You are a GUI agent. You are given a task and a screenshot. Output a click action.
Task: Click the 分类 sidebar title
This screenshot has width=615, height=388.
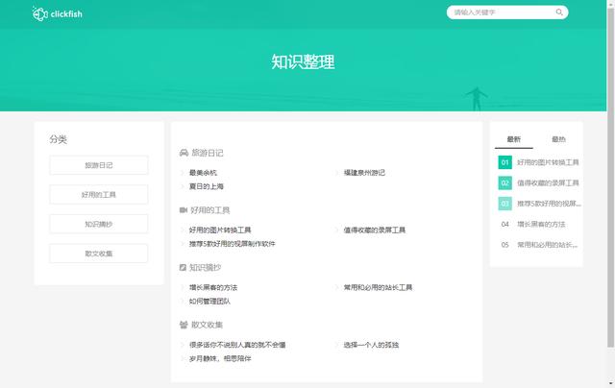pyautogui.click(x=58, y=139)
